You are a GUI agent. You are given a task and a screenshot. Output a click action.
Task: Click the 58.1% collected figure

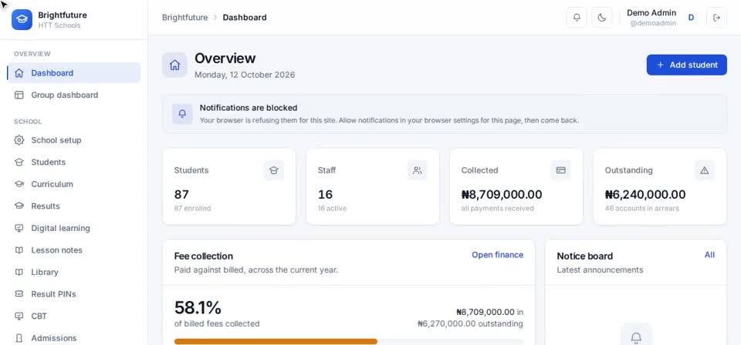click(x=198, y=308)
